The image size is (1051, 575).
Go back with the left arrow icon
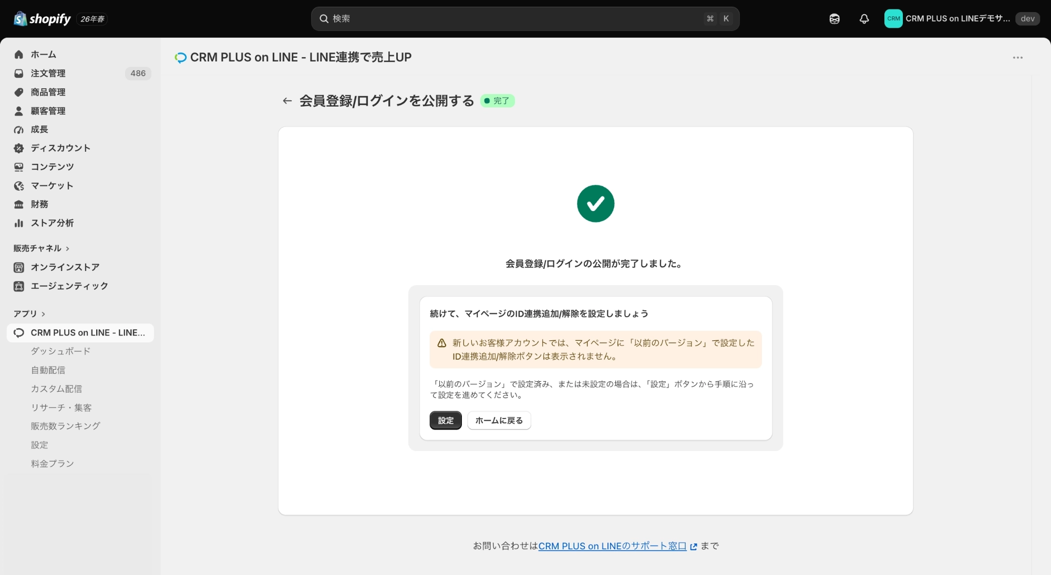[x=287, y=101]
